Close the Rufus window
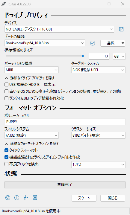This screenshot has width=130, height=215. 123,4
